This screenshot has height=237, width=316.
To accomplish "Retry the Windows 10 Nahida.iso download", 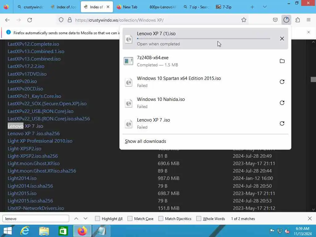I will pos(282,102).
